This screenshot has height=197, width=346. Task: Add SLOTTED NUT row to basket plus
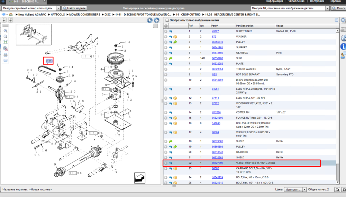[166, 31]
